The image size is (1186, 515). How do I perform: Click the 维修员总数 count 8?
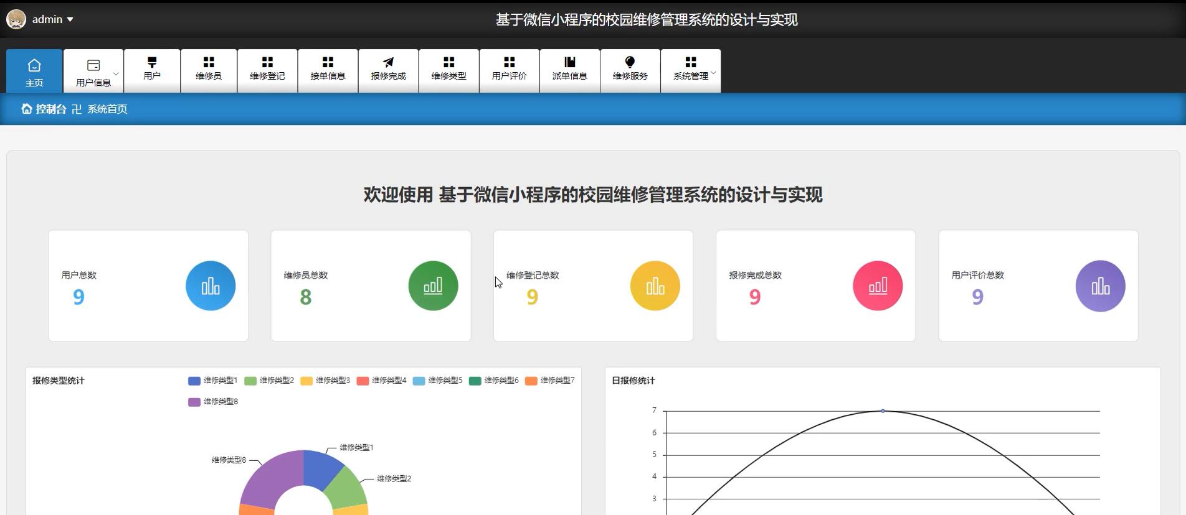(305, 297)
